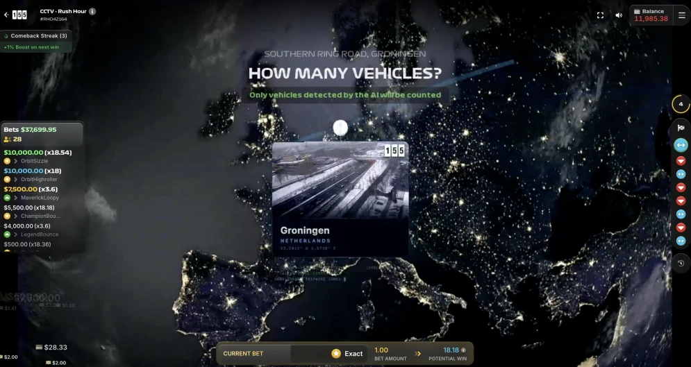Select the large blue range result icon
The height and width of the screenshot is (367, 691).
pyautogui.click(x=681, y=145)
